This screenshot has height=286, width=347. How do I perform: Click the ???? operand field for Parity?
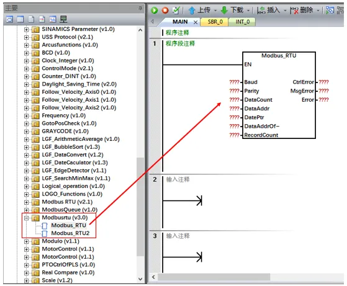pyautogui.click(x=234, y=91)
